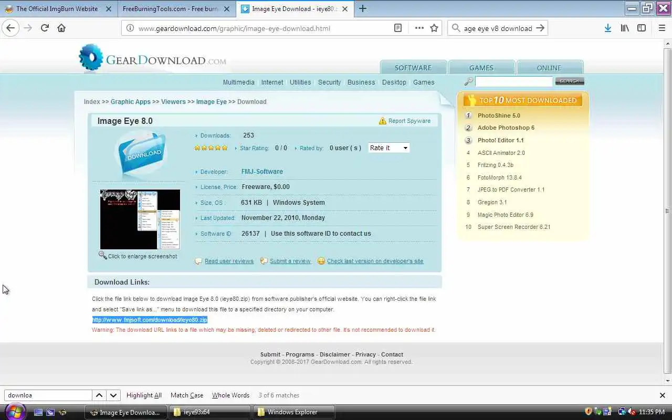Image resolution: width=672 pixels, height=420 pixels.
Task: Open PhotoShine 5.0 from top list
Action: [499, 115]
